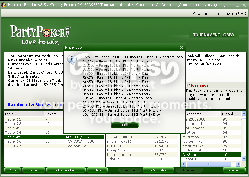Viewport: 249px width, 177px height.
Task: Select Table #5 row
Action: coord(54,137)
